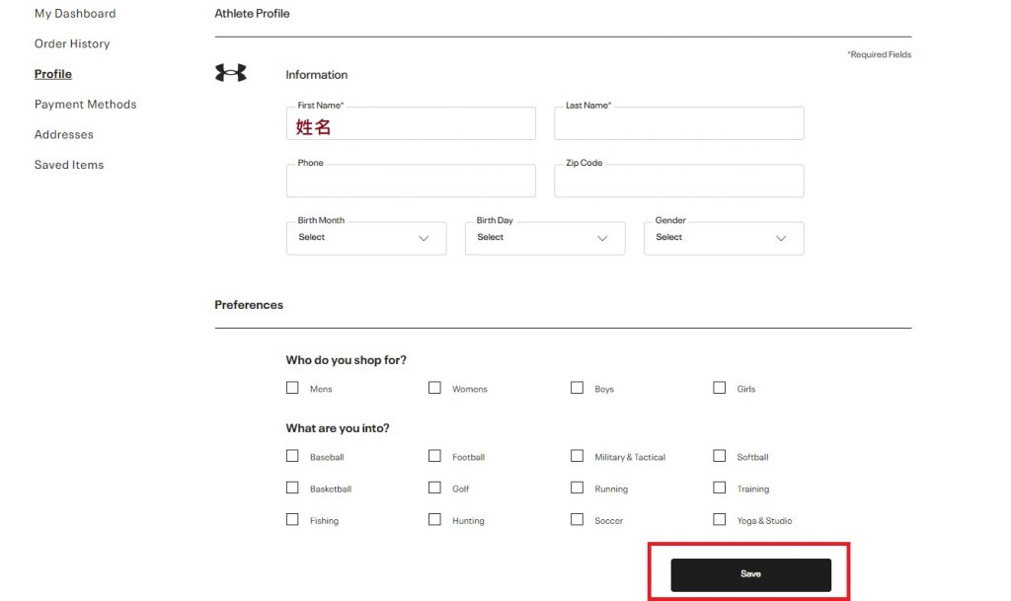Focus the Last Name text field
This screenshot has height=601, width=1011.
point(678,124)
